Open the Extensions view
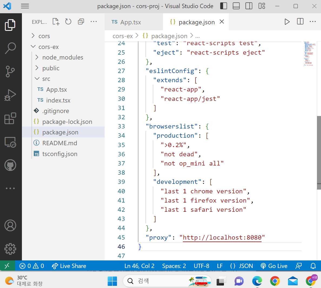The width and height of the screenshot is (321, 288). click(x=10, y=118)
